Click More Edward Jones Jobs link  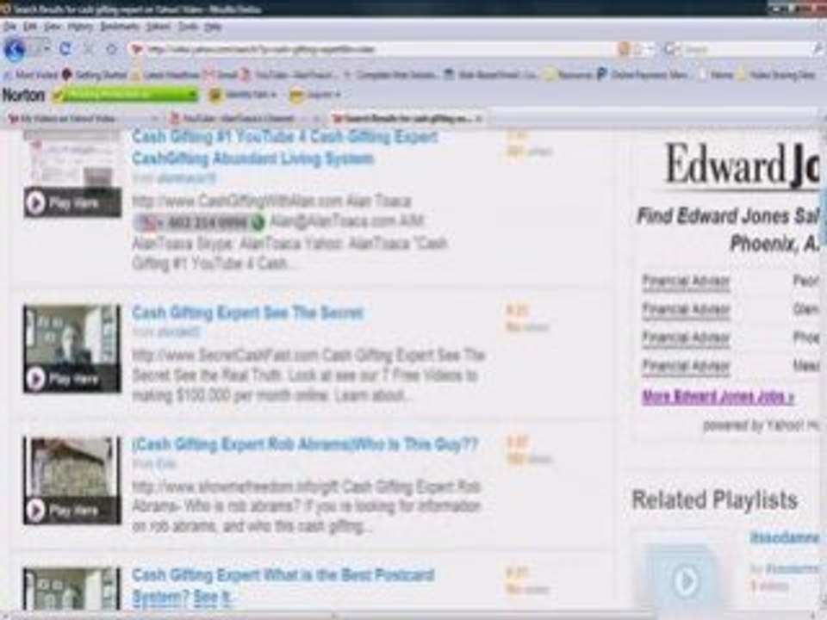[x=718, y=396]
